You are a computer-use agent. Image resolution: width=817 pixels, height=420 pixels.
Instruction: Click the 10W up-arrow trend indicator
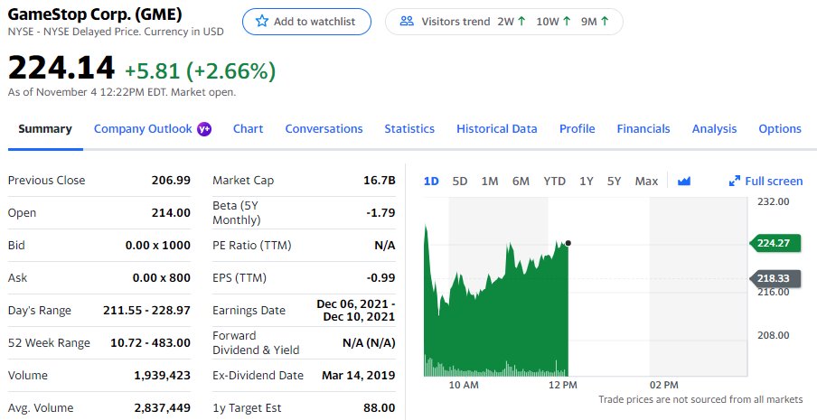(567, 22)
